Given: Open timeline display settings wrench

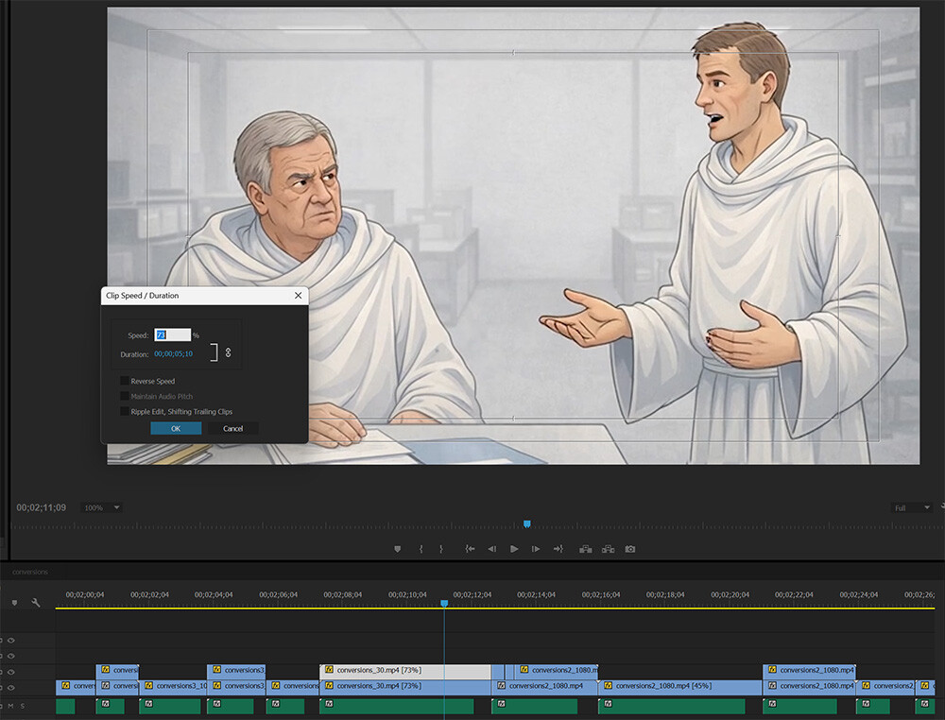Looking at the screenshot, I should click(36, 602).
